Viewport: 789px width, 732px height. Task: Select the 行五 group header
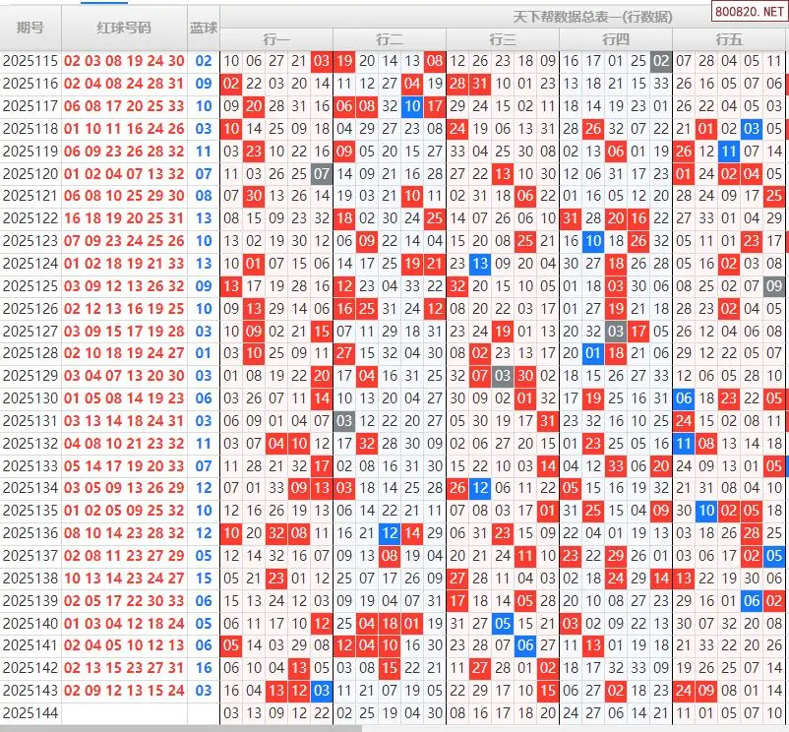(729, 39)
